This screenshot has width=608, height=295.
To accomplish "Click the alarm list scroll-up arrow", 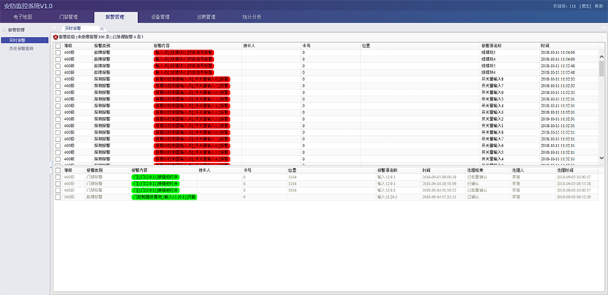I will [x=601, y=57].
